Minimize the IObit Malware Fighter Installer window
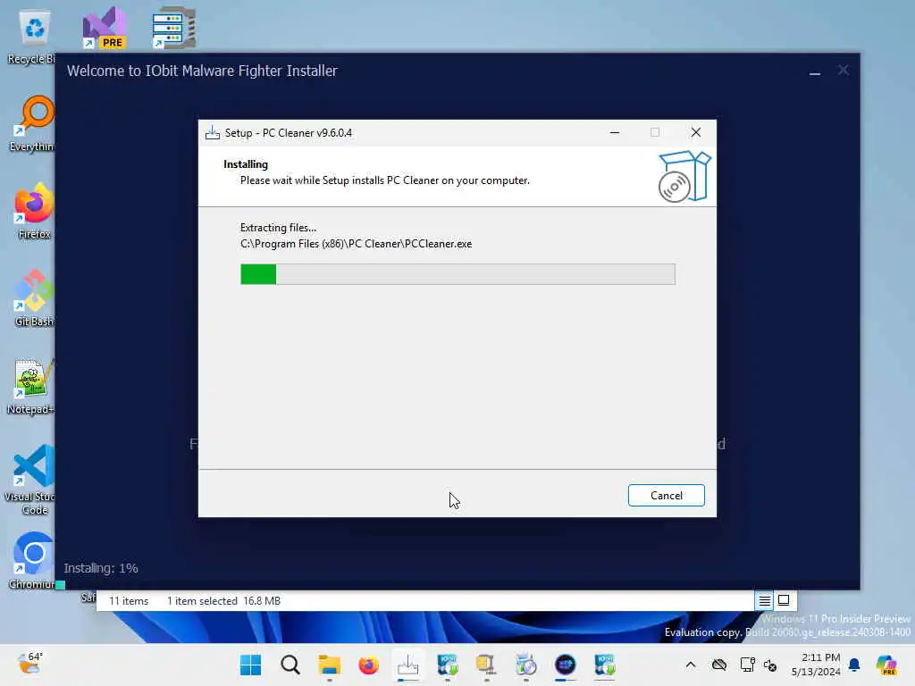The width and height of the screenshot is (915, 686). (815, 71)
